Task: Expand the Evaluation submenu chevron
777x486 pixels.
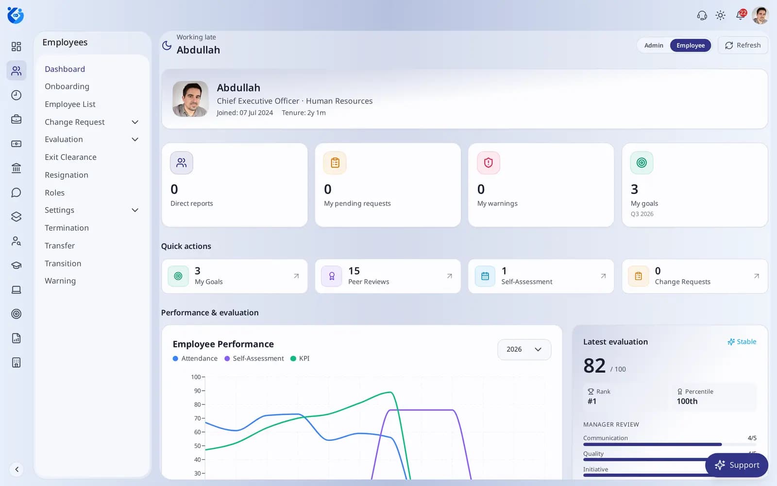Action: [x=135, y=139]
